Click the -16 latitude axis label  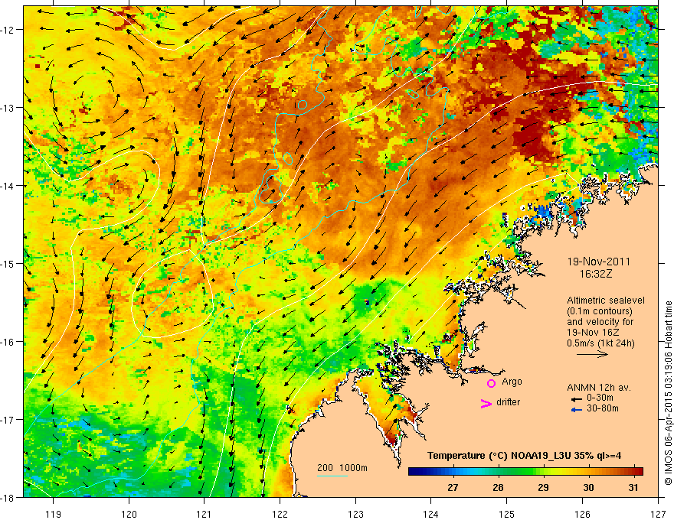[x=8, y=342]
